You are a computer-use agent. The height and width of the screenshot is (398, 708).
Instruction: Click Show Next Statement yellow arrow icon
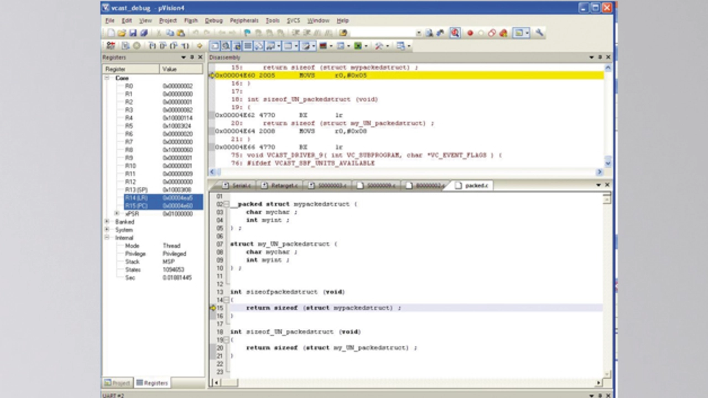tap(200, 46)
